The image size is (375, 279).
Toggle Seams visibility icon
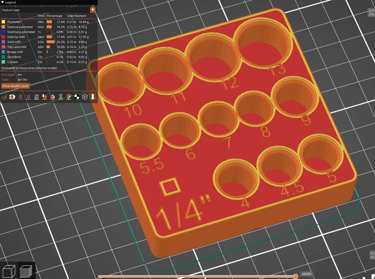[x=36, y=97]
